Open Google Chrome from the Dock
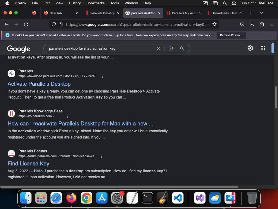The image size is (278, 209). click(87, 198)
